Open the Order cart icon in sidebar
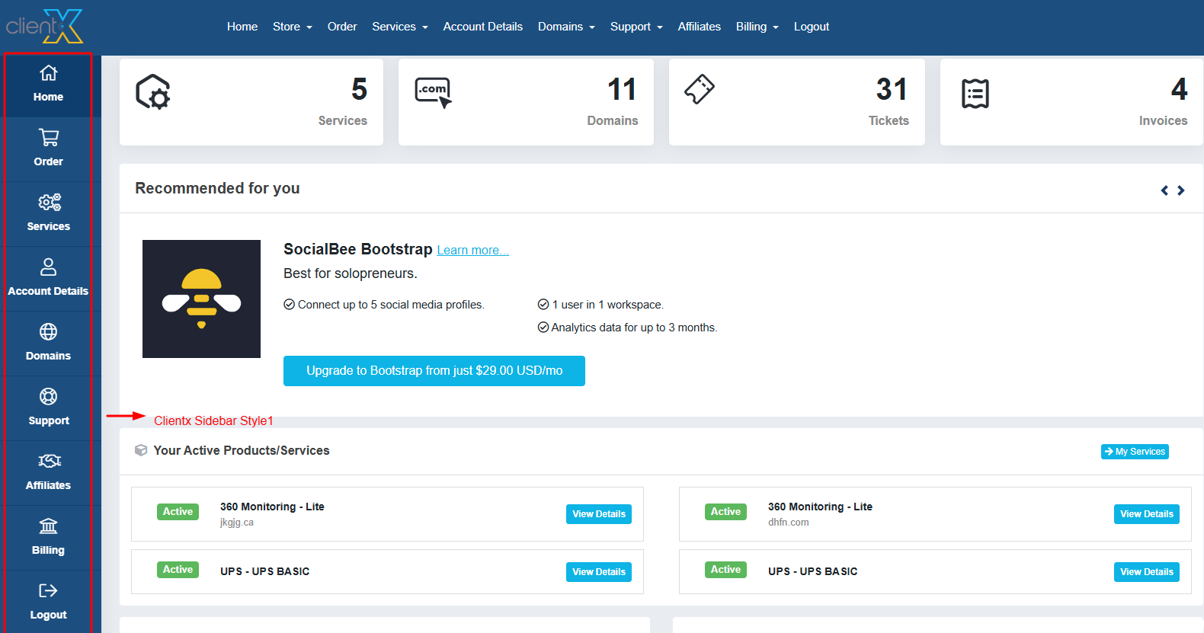Viewport: 1204px width, 633px height. (x=48, y=138)
